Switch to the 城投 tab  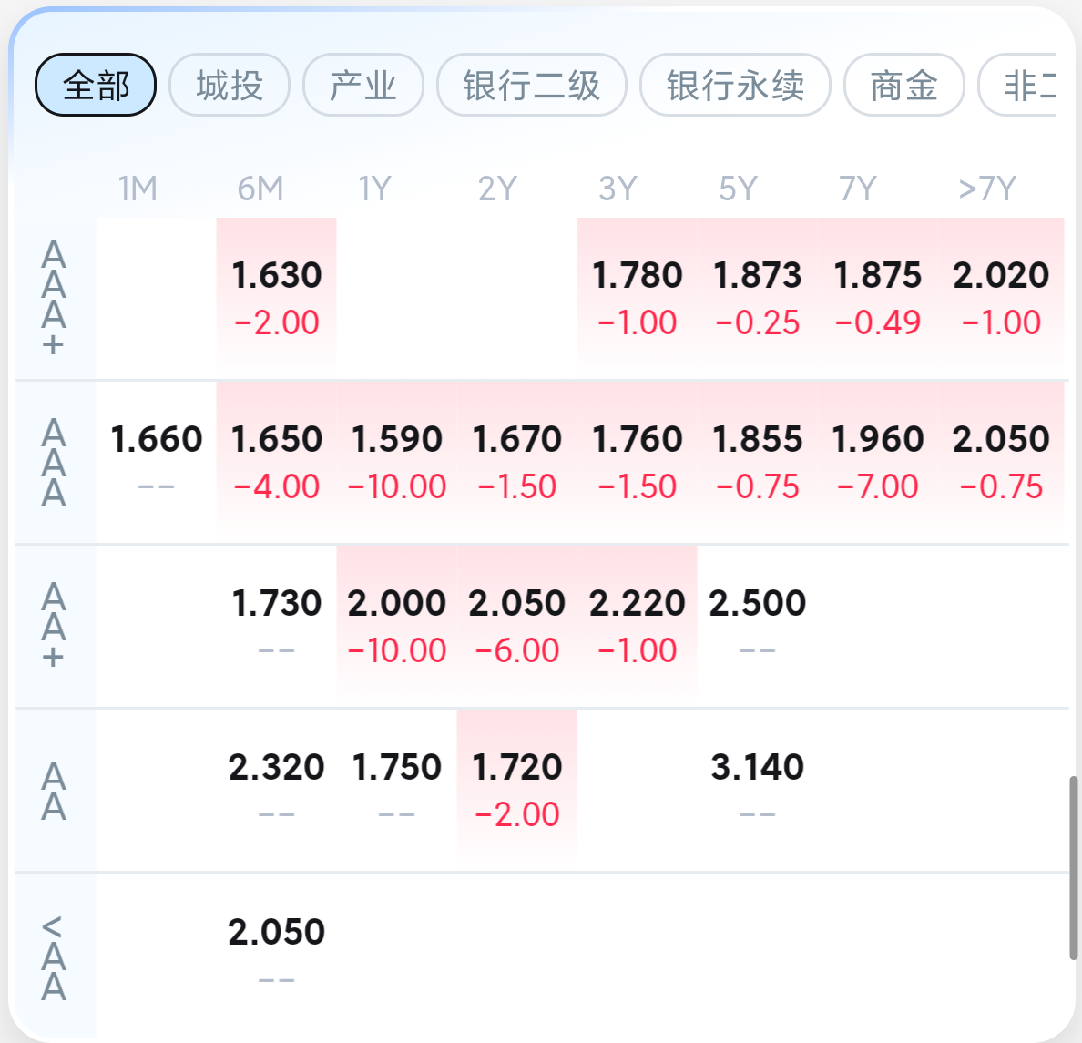[230, 85]
